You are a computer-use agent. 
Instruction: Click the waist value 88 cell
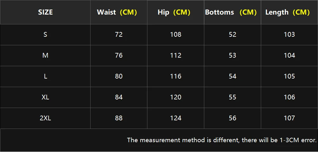119,118
